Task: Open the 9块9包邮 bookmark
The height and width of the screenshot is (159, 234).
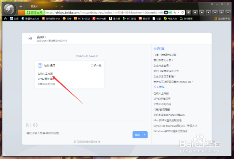Action: [x=99, y=19]
